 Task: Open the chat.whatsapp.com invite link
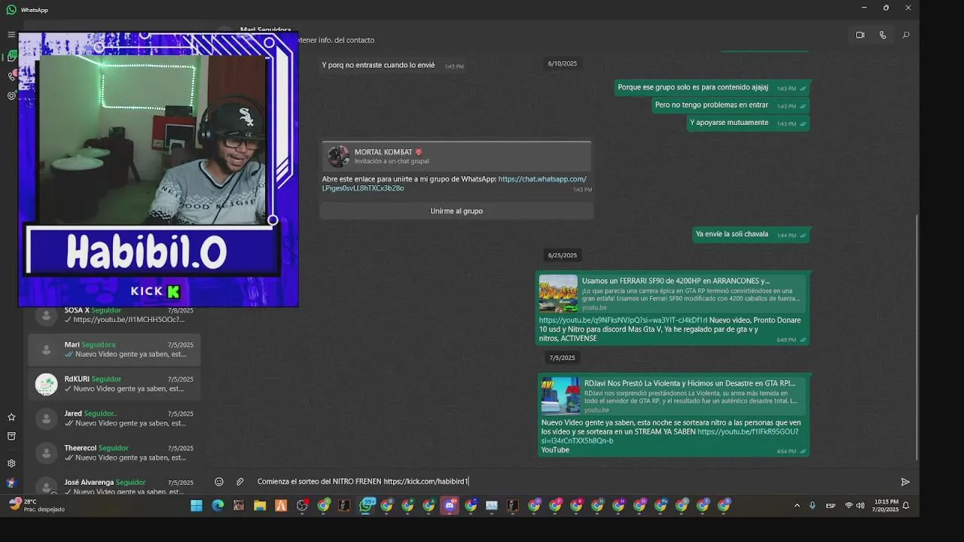454,184
